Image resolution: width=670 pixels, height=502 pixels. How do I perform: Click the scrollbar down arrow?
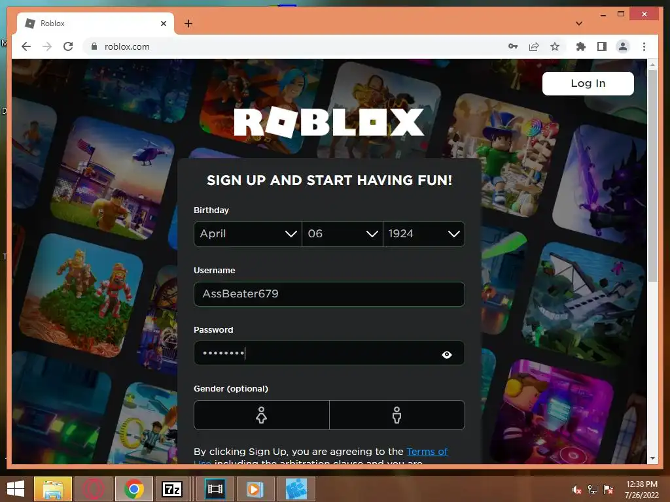click(x=652, y=458)
